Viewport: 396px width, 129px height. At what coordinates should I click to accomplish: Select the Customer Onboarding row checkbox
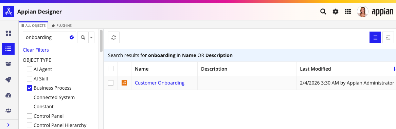click(111, 82)
